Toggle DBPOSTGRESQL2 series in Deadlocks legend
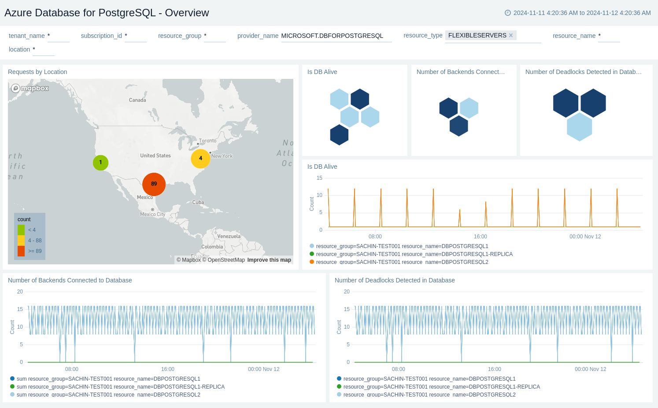 tap(426, 395)
